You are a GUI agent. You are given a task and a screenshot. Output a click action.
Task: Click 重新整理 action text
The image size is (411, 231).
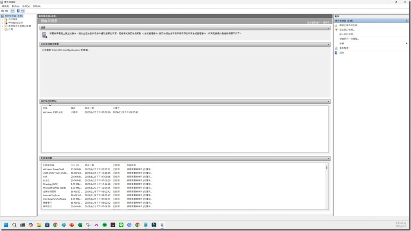[344, 48]
